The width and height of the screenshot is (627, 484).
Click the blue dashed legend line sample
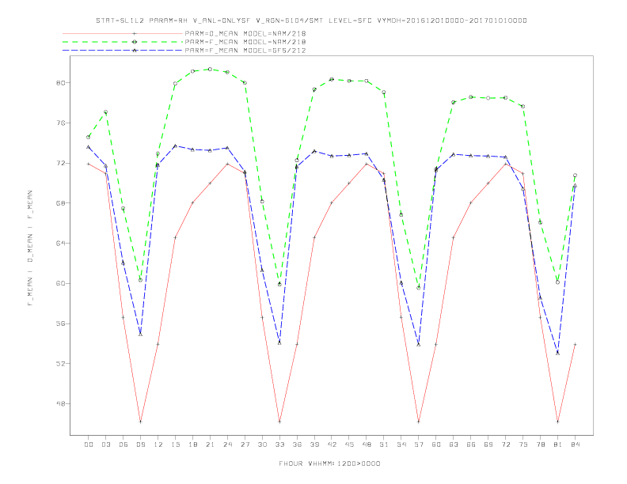click(x=123, y=51)
